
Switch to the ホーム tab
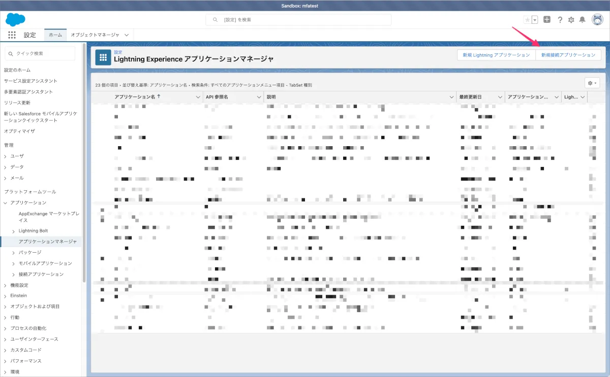(55, 35)
